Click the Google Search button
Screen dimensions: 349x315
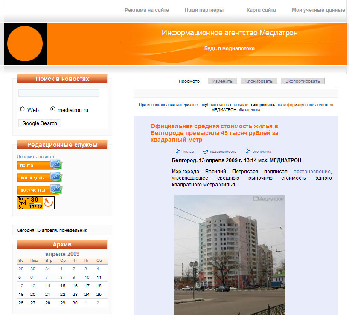pos(40,123)
